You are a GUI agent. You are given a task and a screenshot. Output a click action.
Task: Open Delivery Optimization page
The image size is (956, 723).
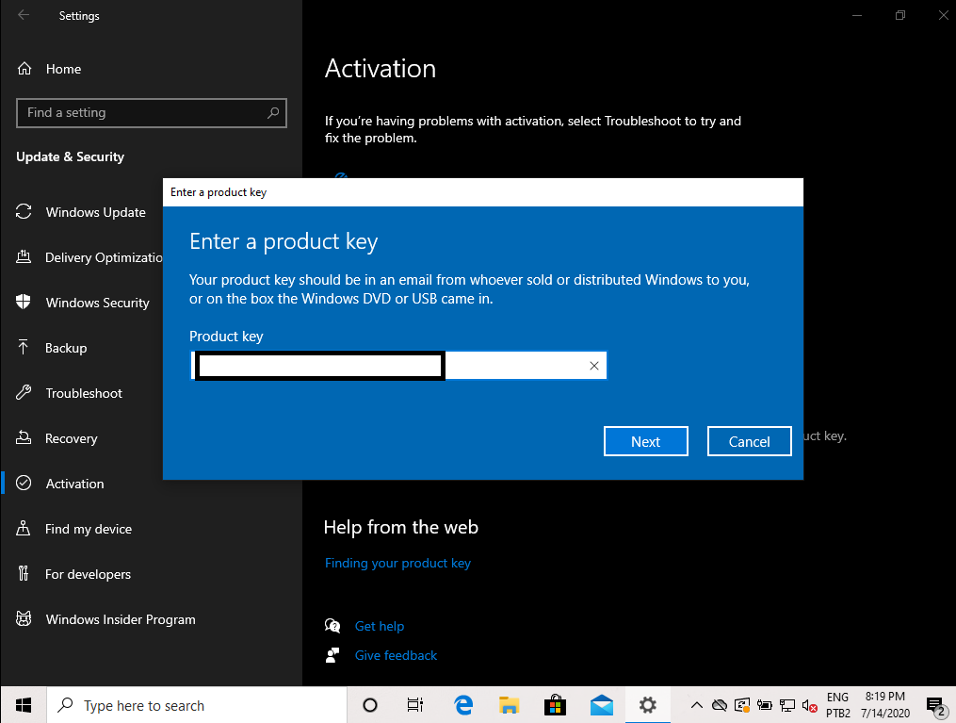(104, 257)
